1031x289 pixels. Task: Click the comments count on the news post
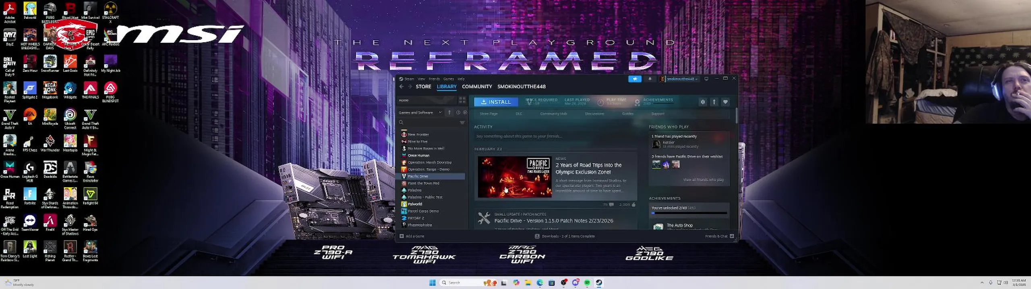click(x=608, y=205)
